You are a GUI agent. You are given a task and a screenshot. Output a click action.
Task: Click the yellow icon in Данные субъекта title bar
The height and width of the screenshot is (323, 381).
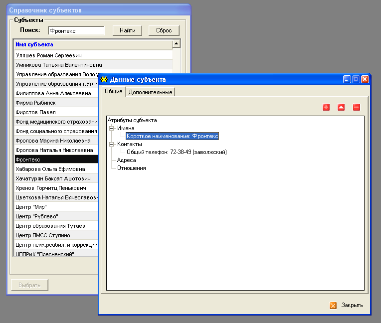104,79
